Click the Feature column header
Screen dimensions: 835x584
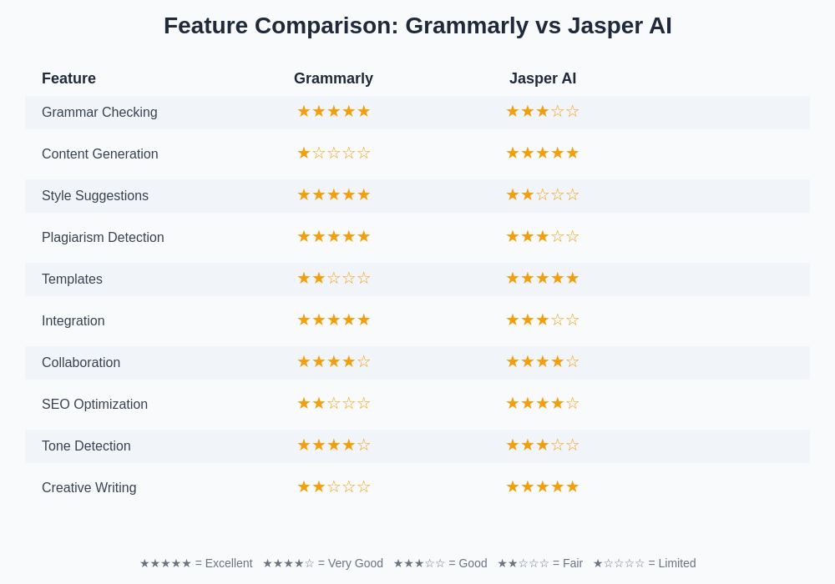click(x=68, y=78)
